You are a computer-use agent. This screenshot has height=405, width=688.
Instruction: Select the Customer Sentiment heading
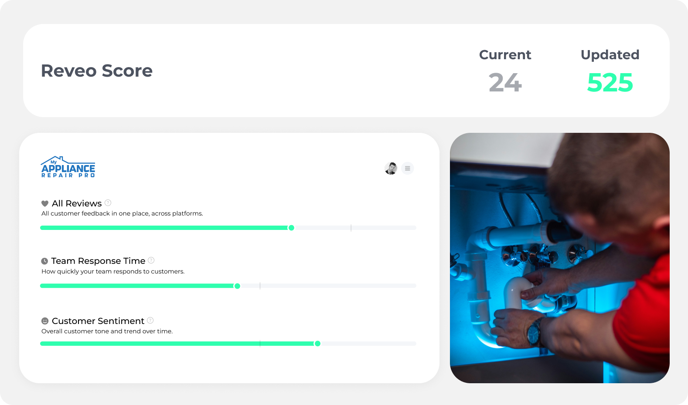point(98,321)
